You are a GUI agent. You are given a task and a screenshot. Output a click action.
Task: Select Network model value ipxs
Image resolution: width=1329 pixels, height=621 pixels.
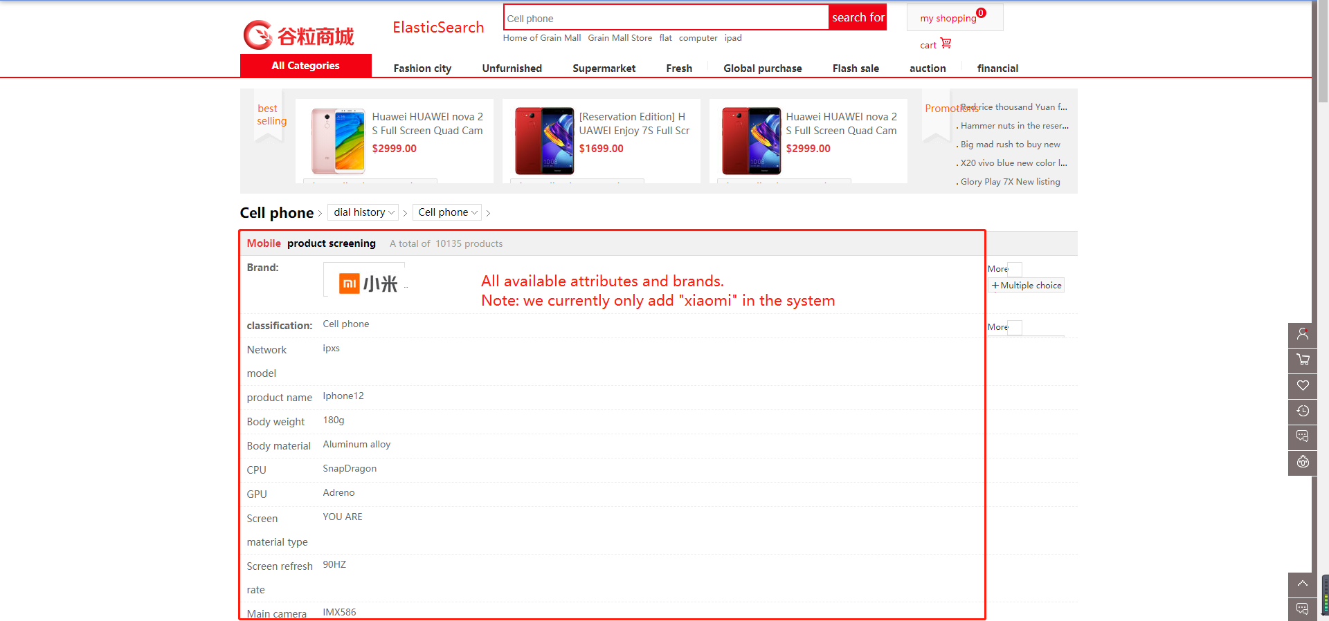coord(331,349)
